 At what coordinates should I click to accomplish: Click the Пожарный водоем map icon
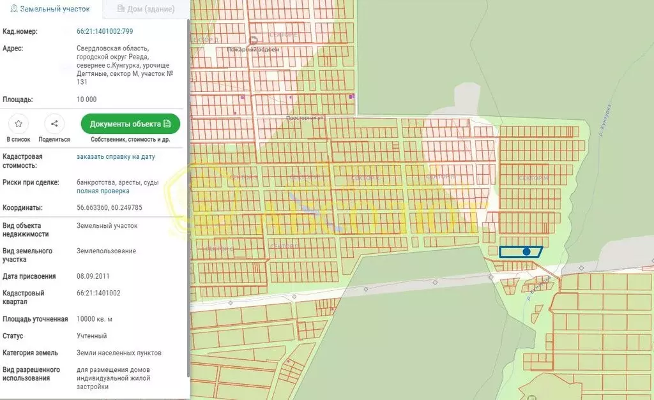[x=254, y=40]
